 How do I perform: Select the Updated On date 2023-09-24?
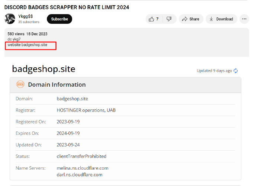[68, 145]
